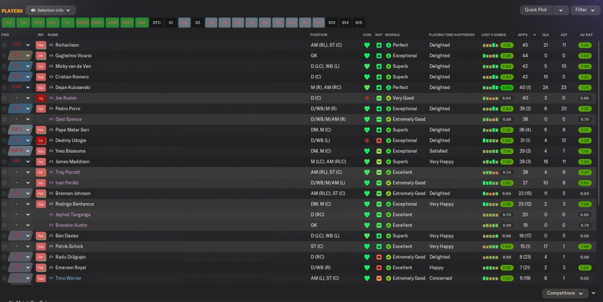
Task: Click Japhet Tanganga's sharpness up-arrow icon
Action: [379, 215]
